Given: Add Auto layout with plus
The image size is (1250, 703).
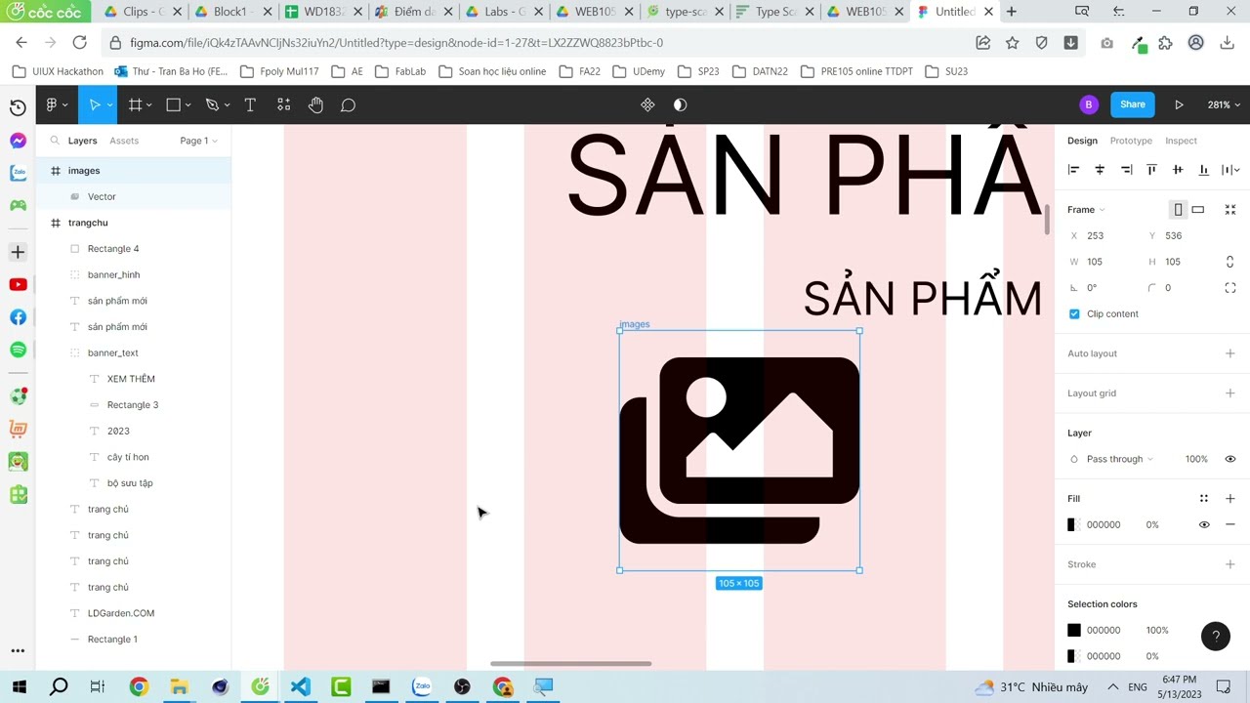Looking at the screenshot, I should point(1230,353).
